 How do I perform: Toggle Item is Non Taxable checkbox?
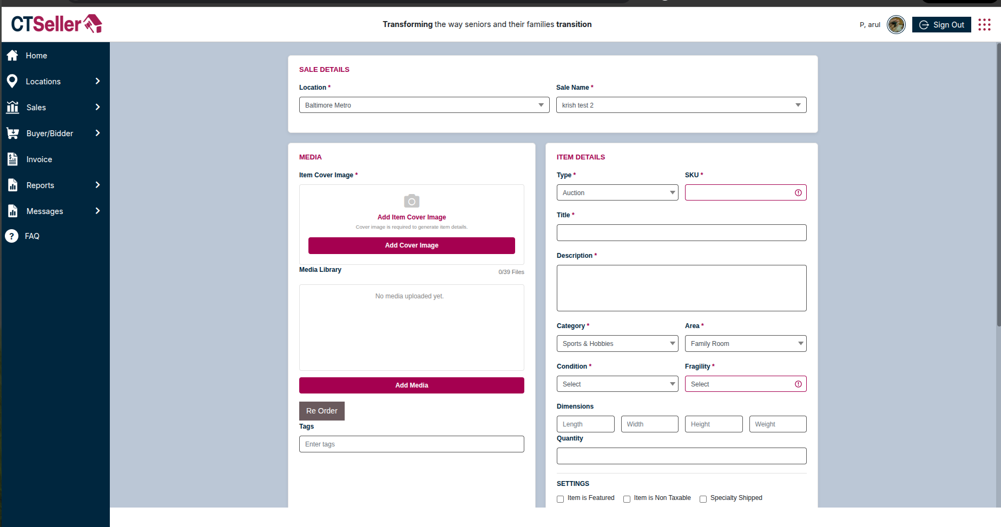627,499
